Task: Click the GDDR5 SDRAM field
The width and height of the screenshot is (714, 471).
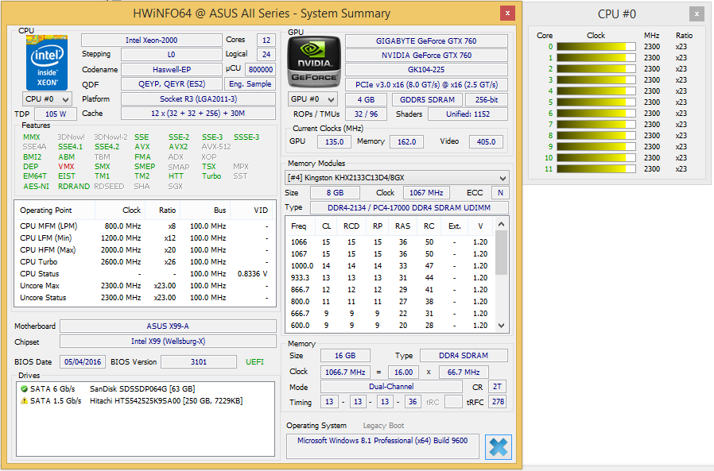Action: [427, 99]
